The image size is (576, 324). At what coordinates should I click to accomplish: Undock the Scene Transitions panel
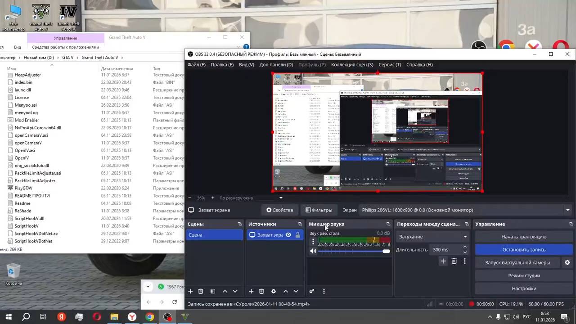click(x=467, y=224)
